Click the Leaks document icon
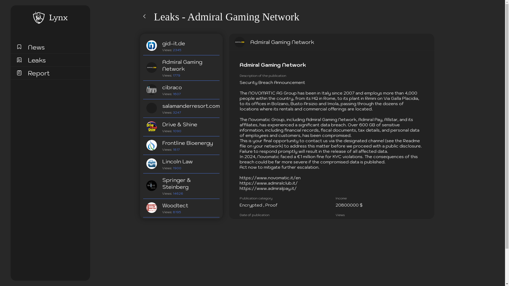The image size is (509, 286). (19, 60)
